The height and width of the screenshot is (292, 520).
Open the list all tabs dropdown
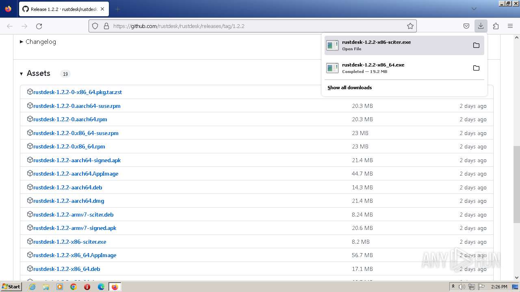[474, 9]
